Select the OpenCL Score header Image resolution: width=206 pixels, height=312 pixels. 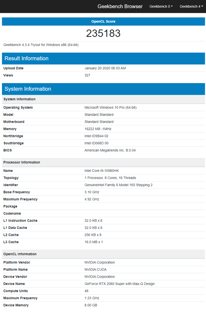pyautogui.click(x=103, y=22)
